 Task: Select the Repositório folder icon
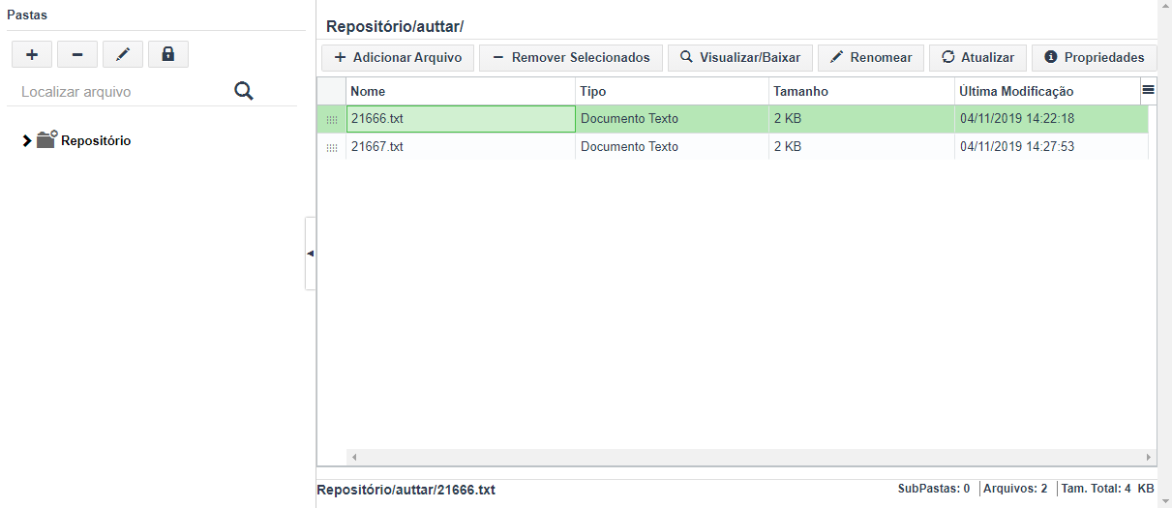(47, 139)
